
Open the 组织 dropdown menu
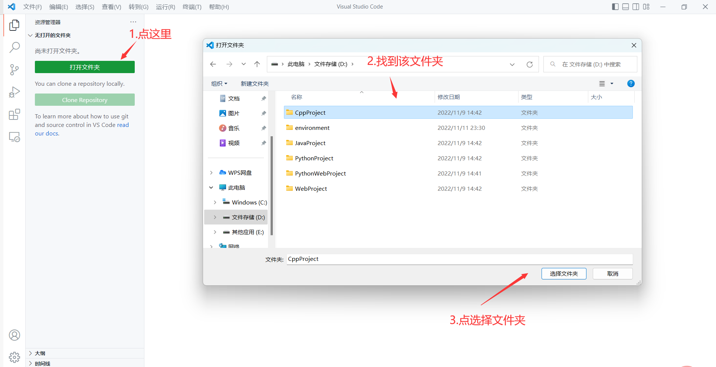pos(219,83)
